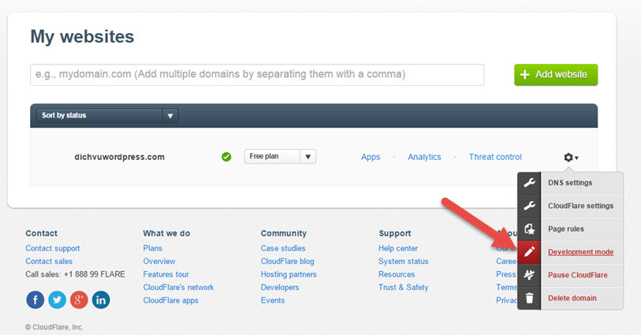Click the pencil icon for Development mode
Viewport: 641px width, 335px height.
click(x=529, y=252)
